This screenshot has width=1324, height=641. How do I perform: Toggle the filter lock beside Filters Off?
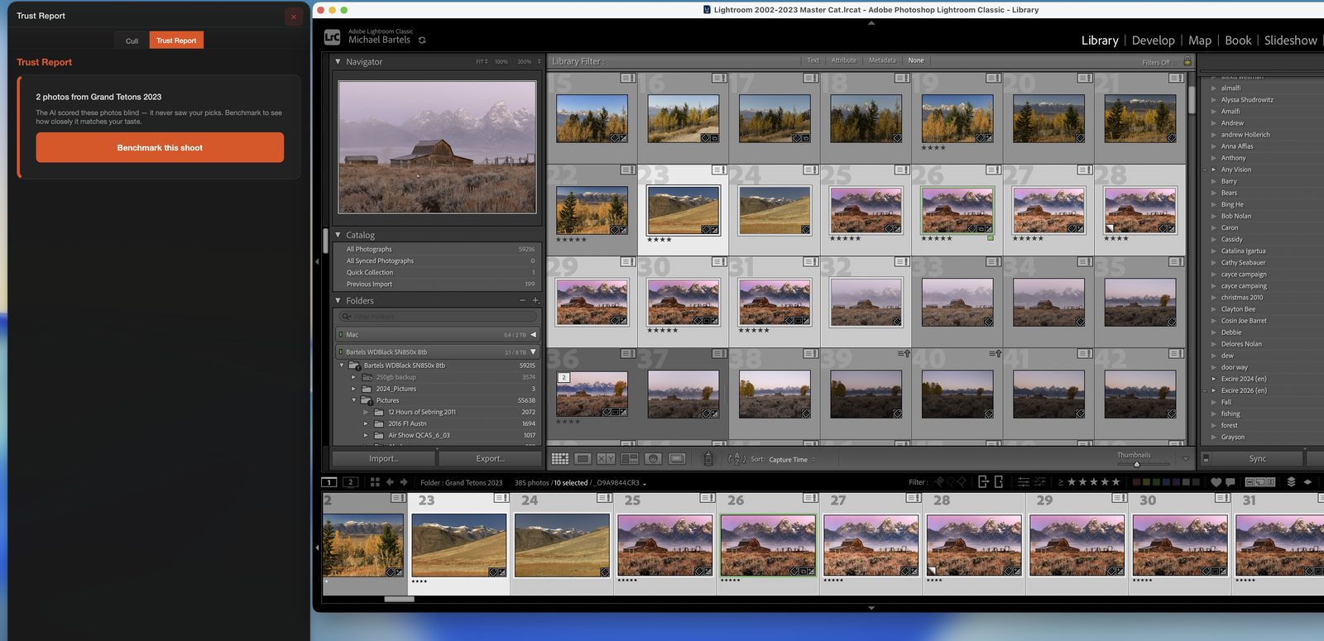coord(1187,61)
